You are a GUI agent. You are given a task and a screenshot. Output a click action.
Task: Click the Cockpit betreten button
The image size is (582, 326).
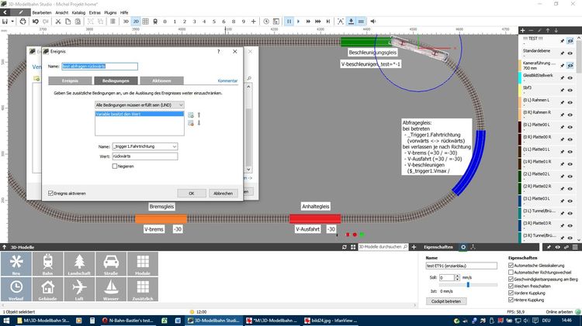tap(446, 301)
